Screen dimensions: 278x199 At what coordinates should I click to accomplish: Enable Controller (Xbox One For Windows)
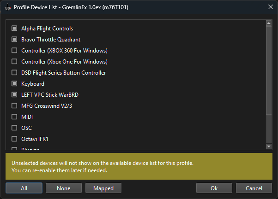pos(14,62)
